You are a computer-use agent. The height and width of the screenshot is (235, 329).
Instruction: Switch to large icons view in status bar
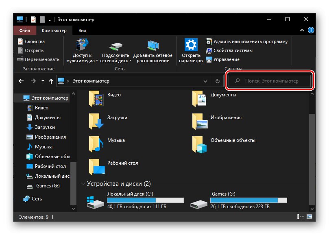tap(309, 217)
